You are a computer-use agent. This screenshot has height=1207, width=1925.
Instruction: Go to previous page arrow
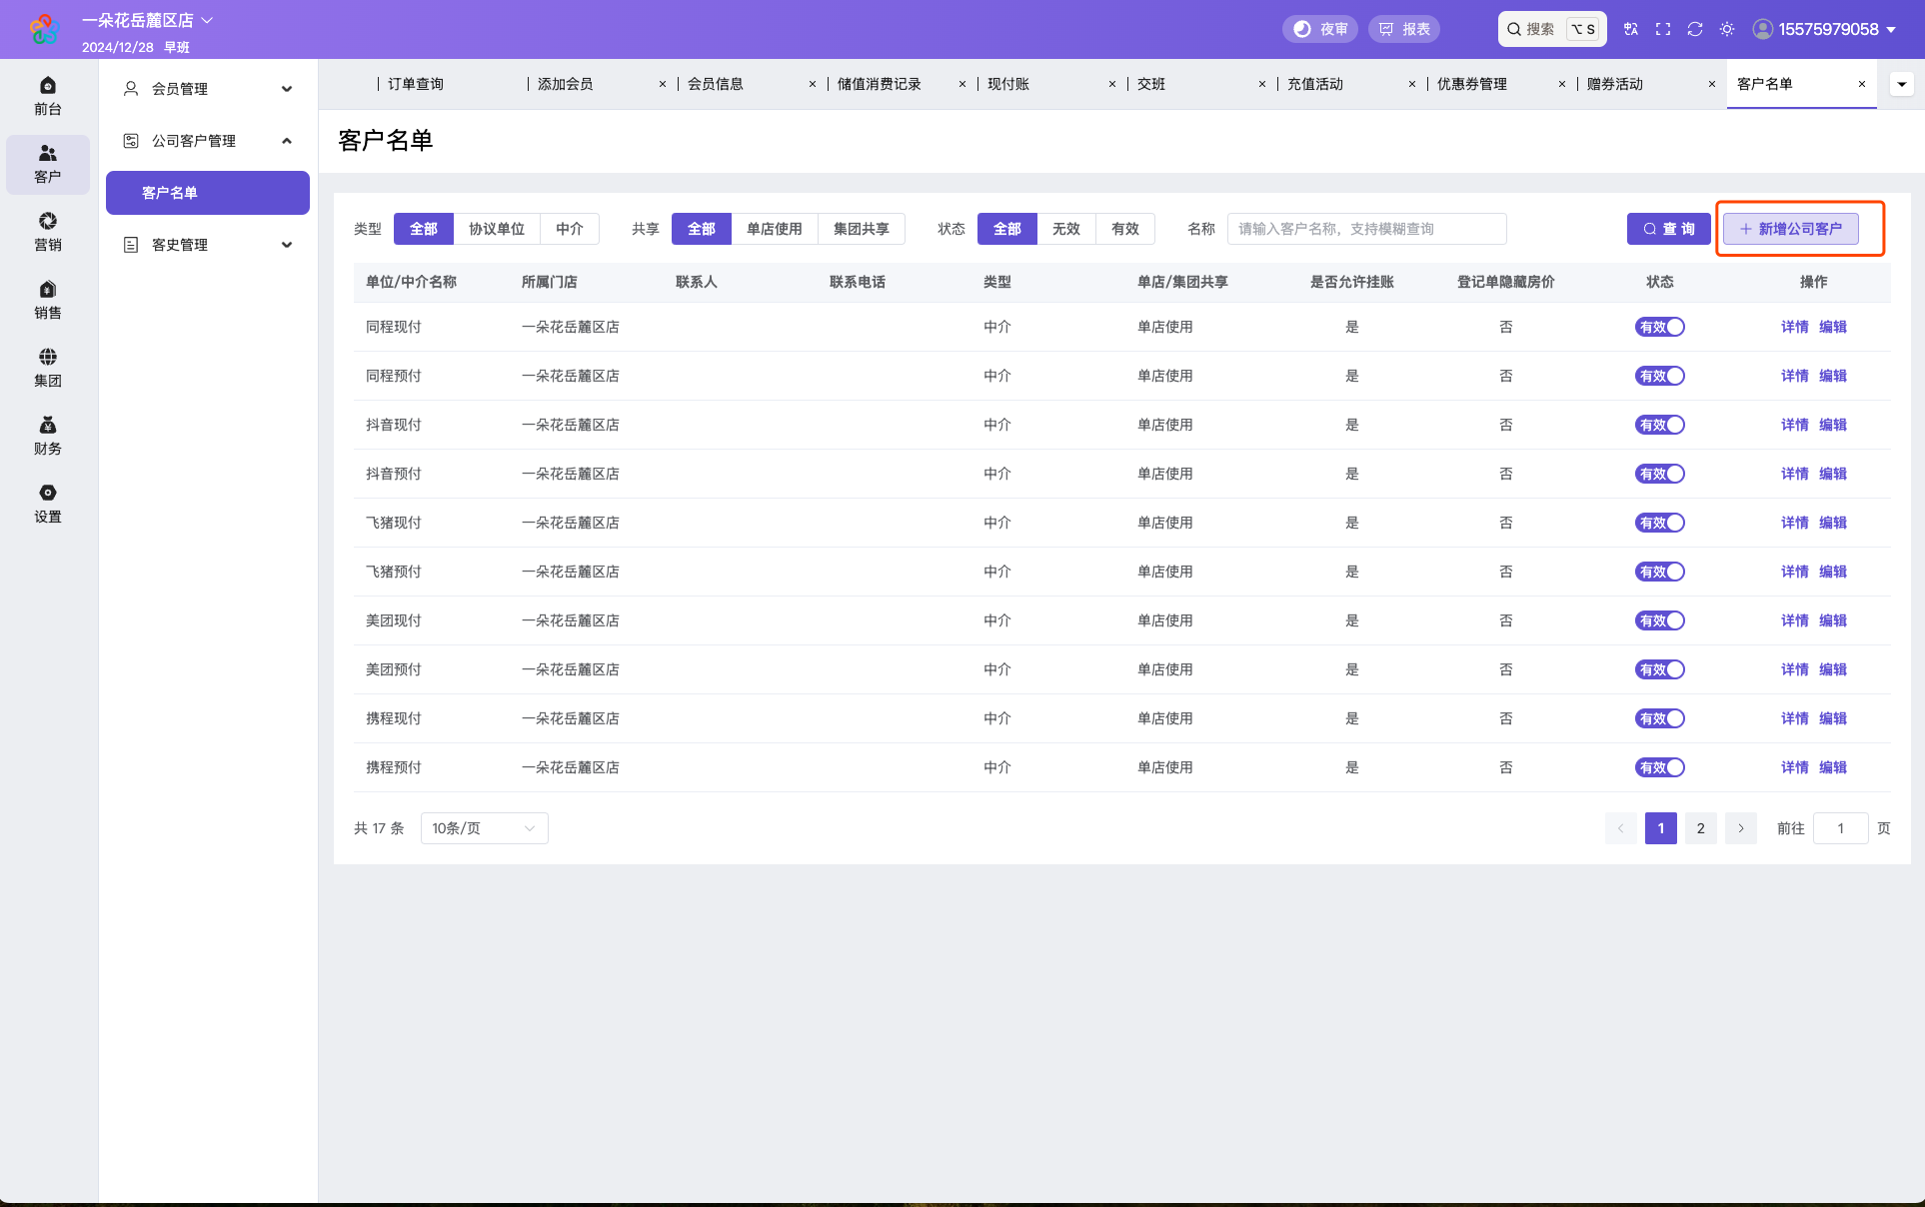point(1621,828)
